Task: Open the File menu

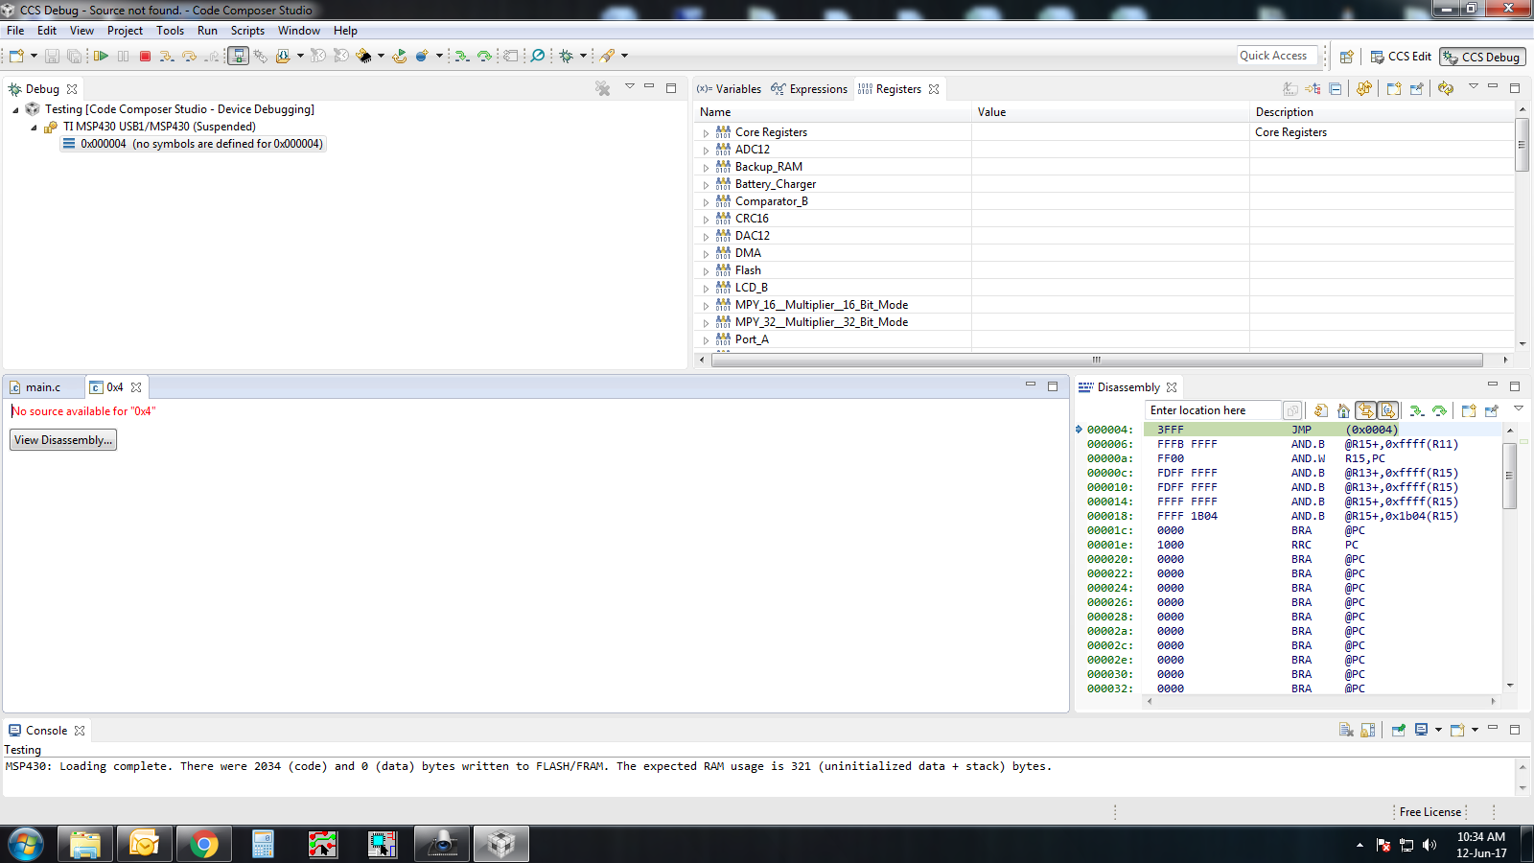Action: pos(15,31)
